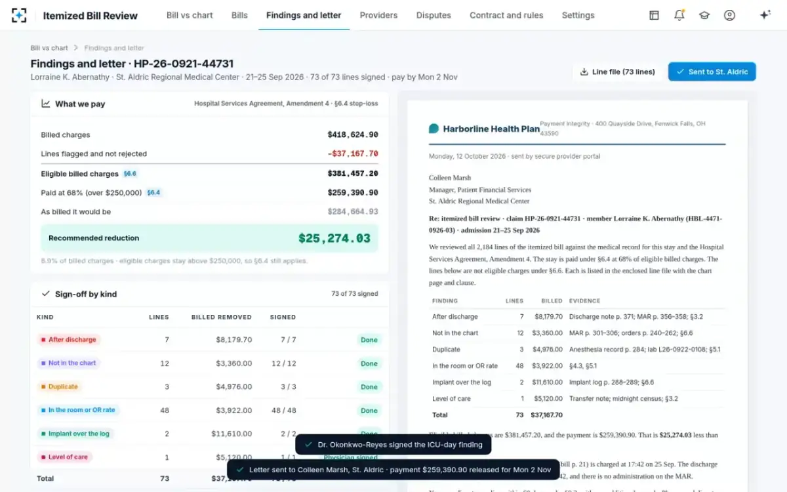Open the Bills tab
Screen dimensions: 787x492
click(x=239, y=15)
